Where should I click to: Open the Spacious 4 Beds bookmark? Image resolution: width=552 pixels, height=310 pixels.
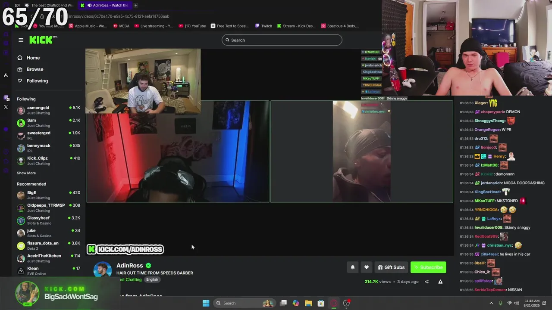click(x=340, y=26)
